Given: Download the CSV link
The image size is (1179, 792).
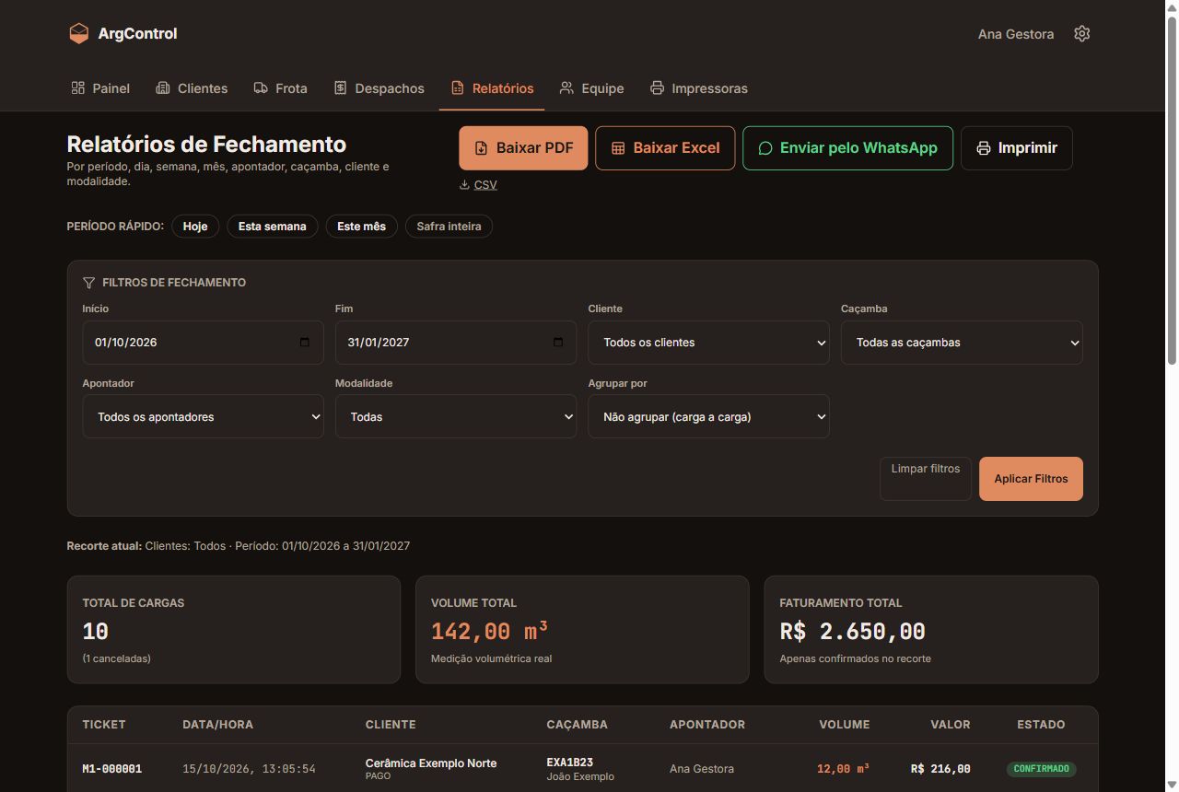Looking at the screenshot, I should point(485,185).
